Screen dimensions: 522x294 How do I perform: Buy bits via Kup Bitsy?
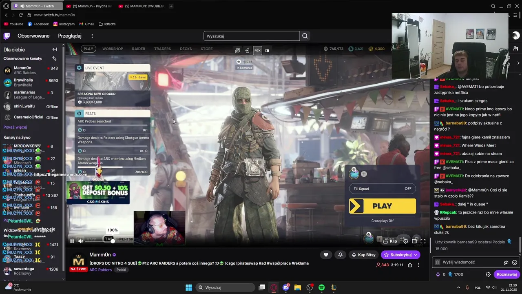(363, 255)
